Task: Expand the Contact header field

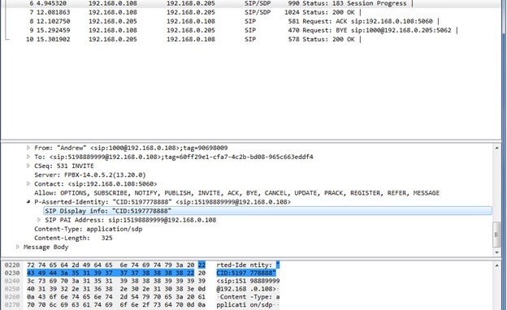Action: coord(28,184)
